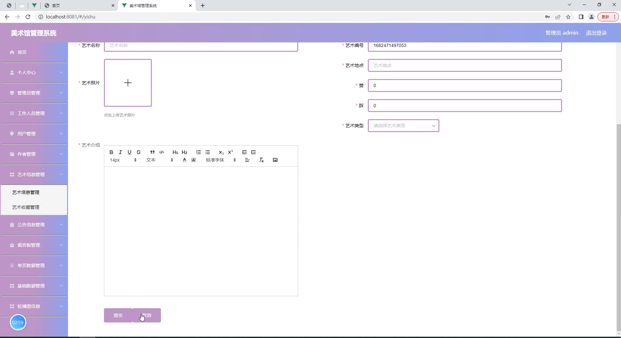The height and width of the screenshot is (338, 621).
Task: Open a new browser tab
Action: coord(203,6)
